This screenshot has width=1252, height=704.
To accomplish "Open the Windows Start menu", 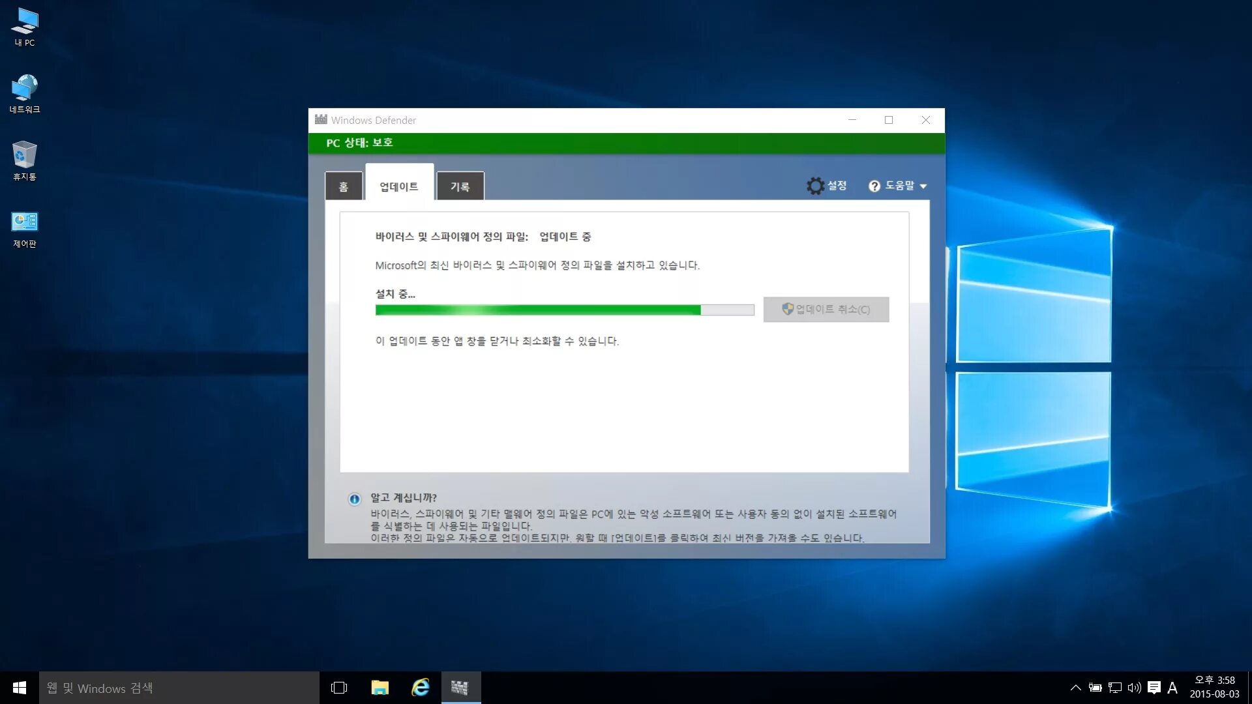I will click(x=19, y=688).
